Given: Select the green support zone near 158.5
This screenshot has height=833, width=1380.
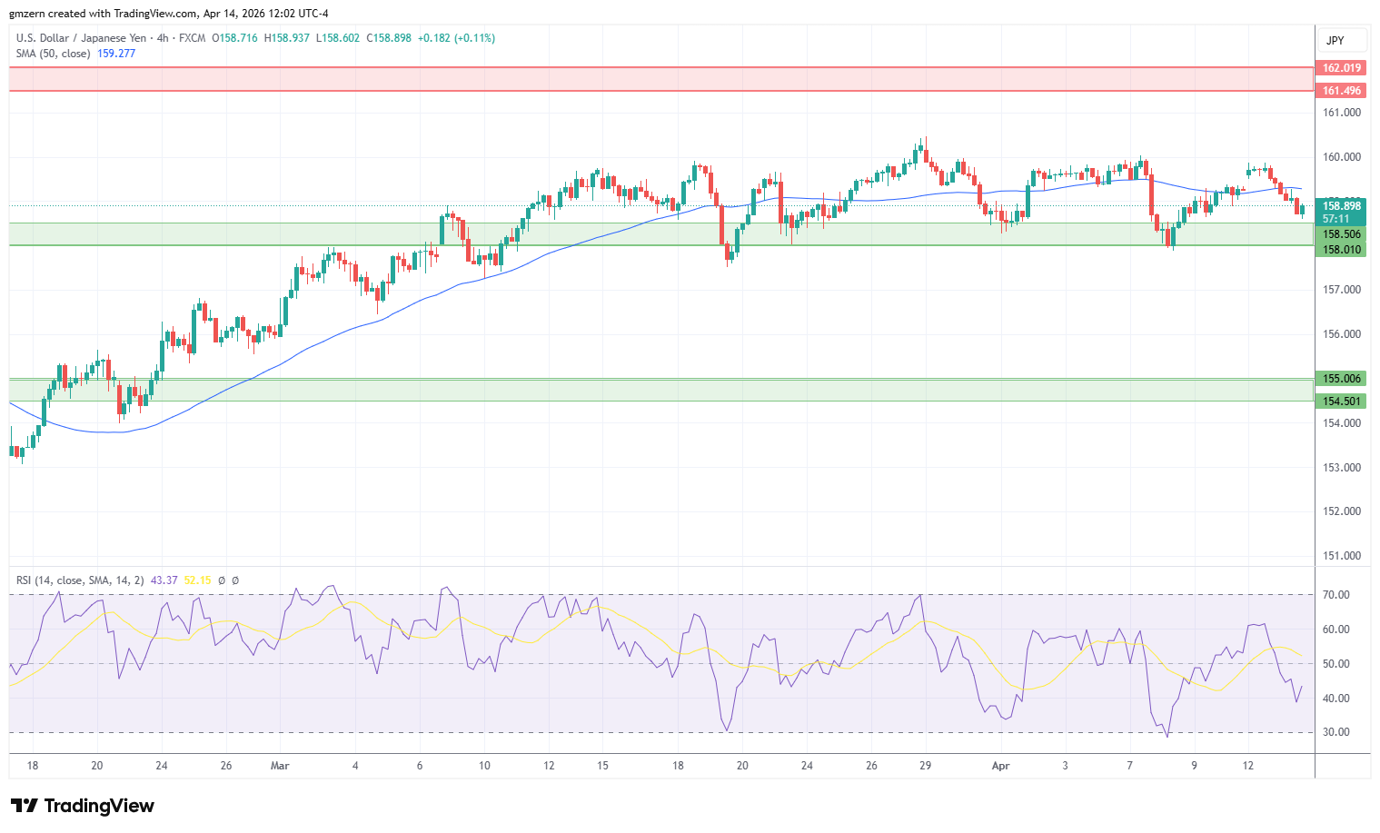Looking at the screenshot, I should point(661,234).
